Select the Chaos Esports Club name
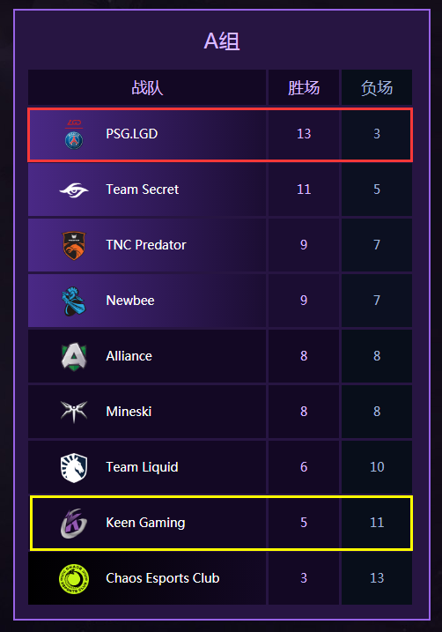The width and height of the screenshot is (442, 632). [163, 578]
